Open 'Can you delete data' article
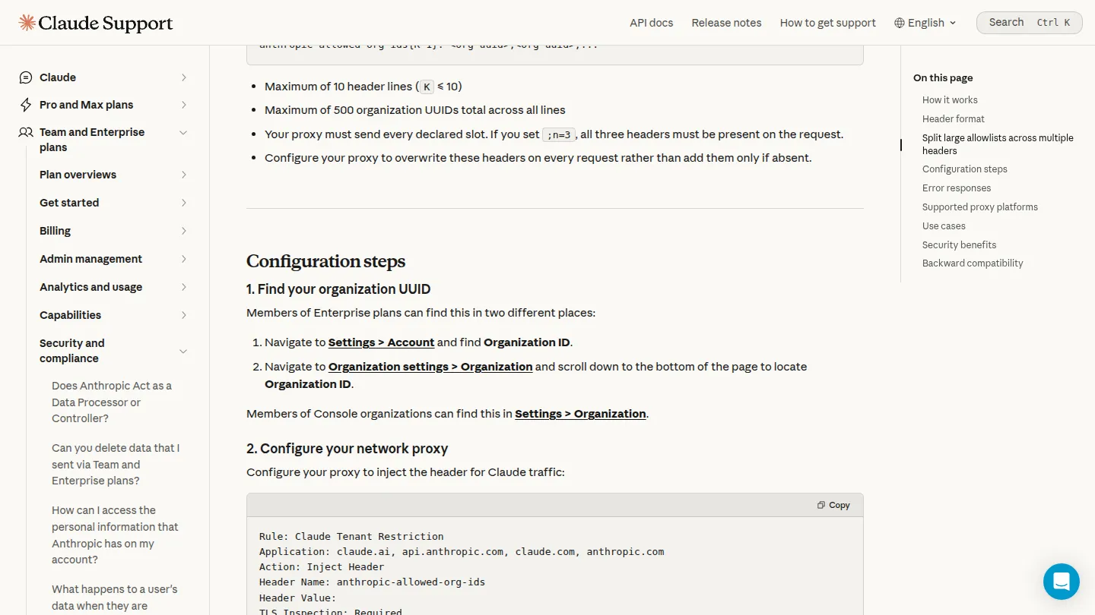Screen dimensions: 1095x615 coord(116,464)
